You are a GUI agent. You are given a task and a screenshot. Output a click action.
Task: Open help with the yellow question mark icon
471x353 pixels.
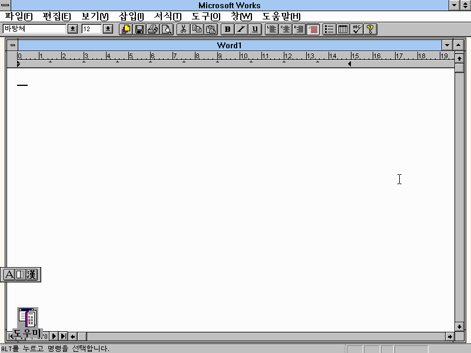[x=370, y=29]
